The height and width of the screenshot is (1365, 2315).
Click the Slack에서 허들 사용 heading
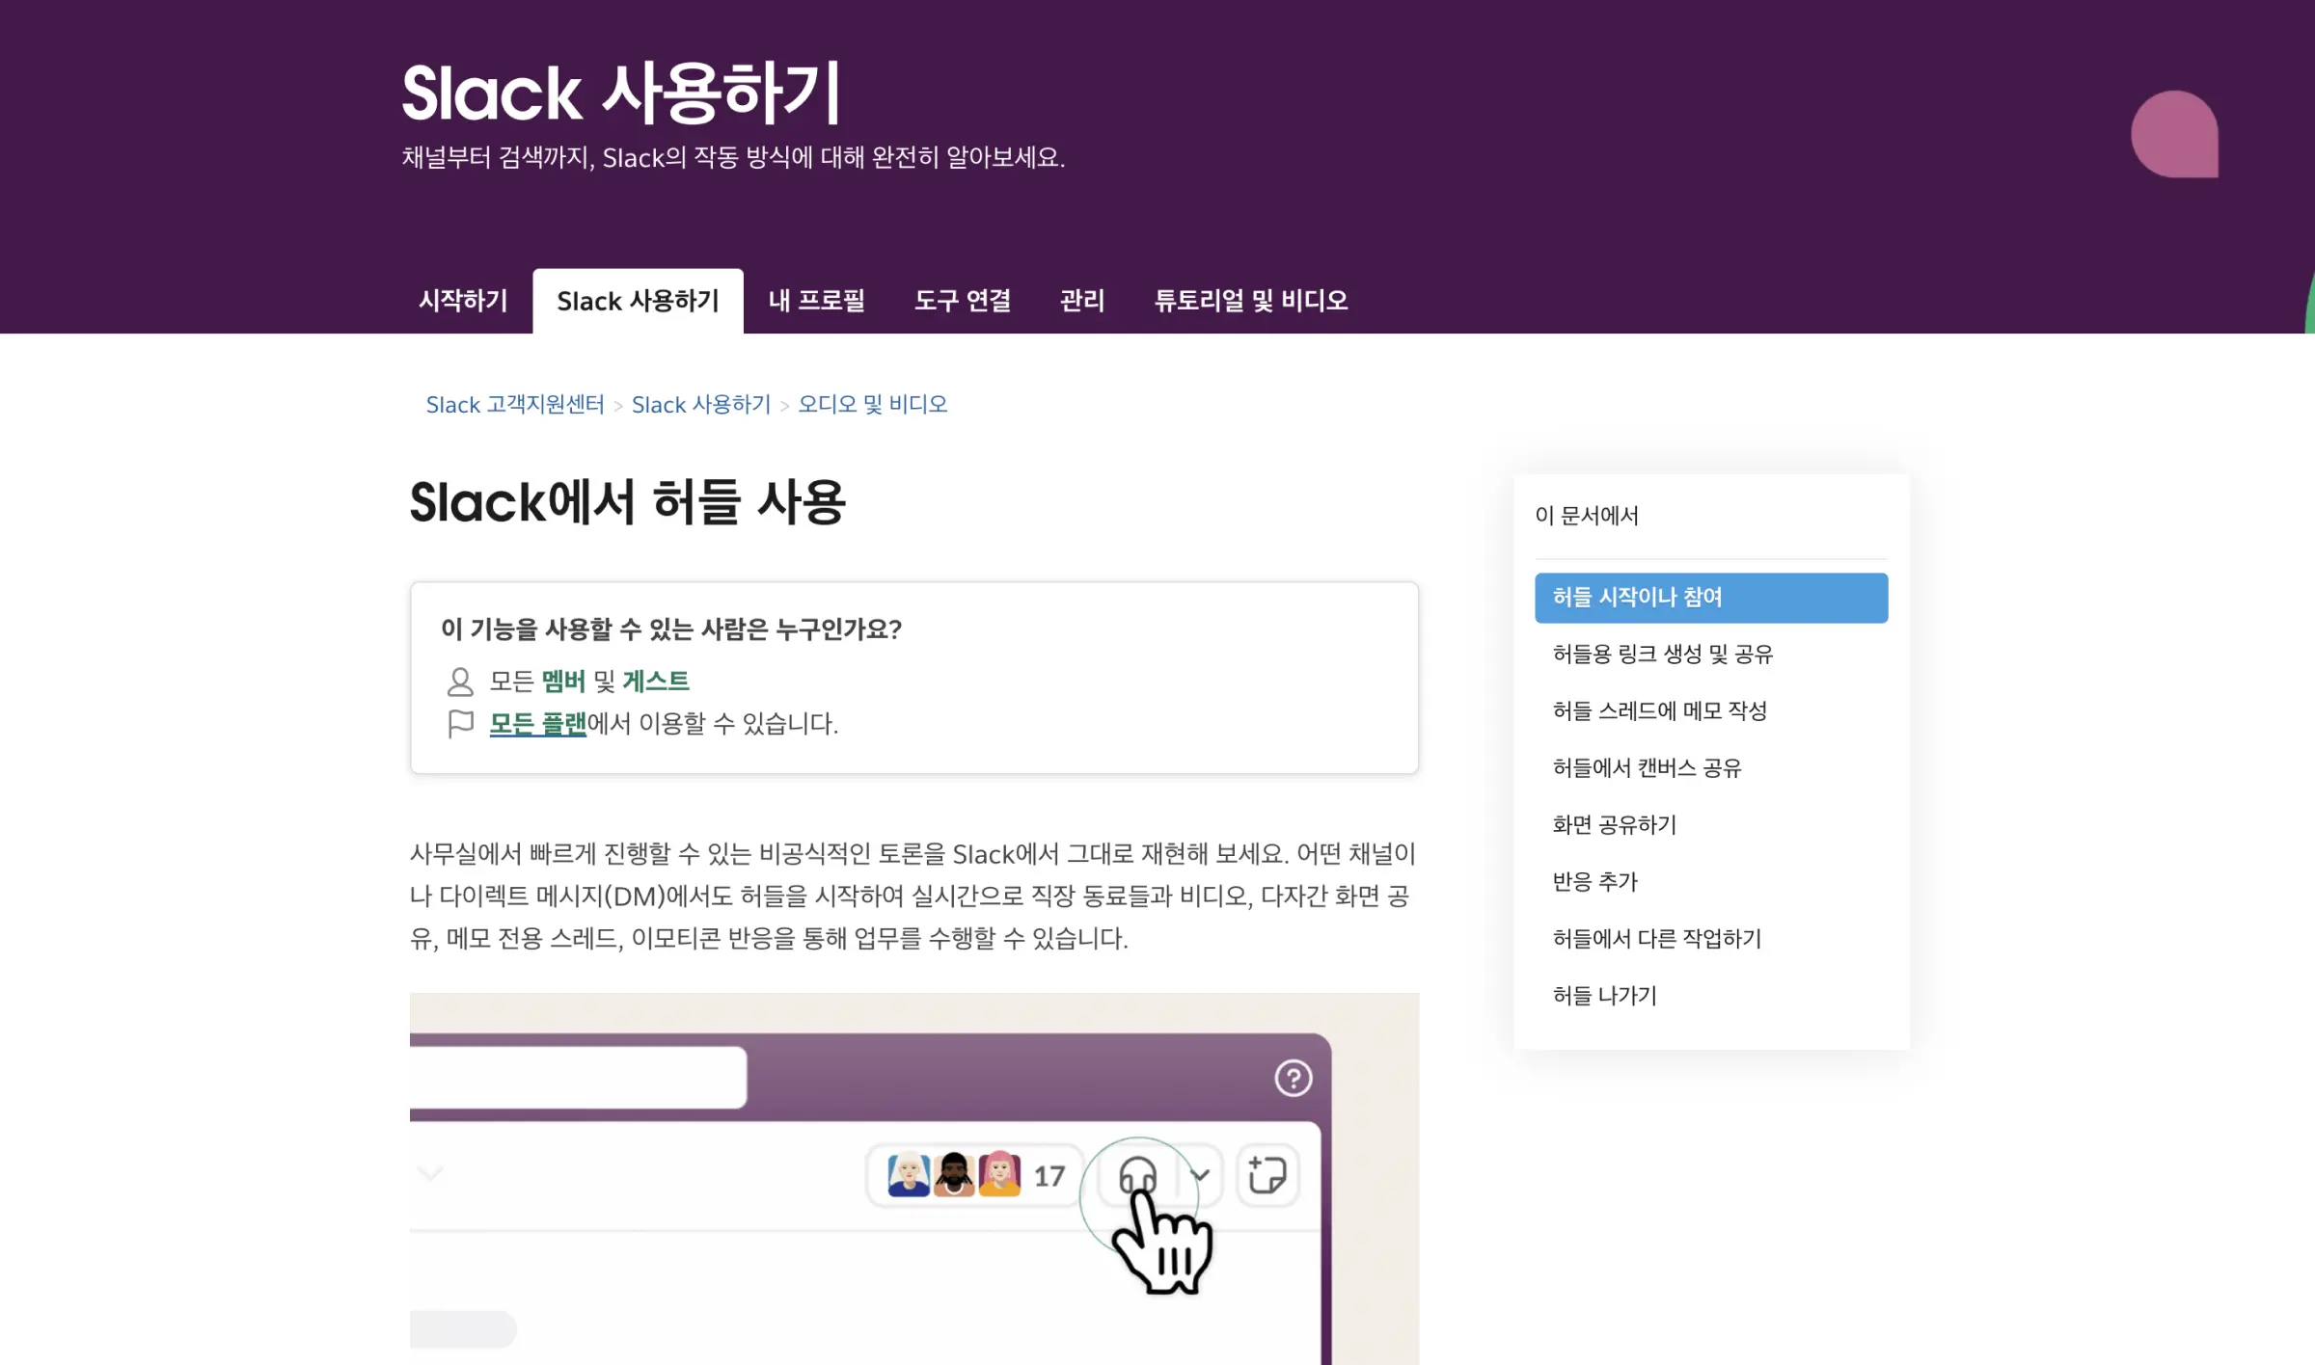[x=627, y=503]
